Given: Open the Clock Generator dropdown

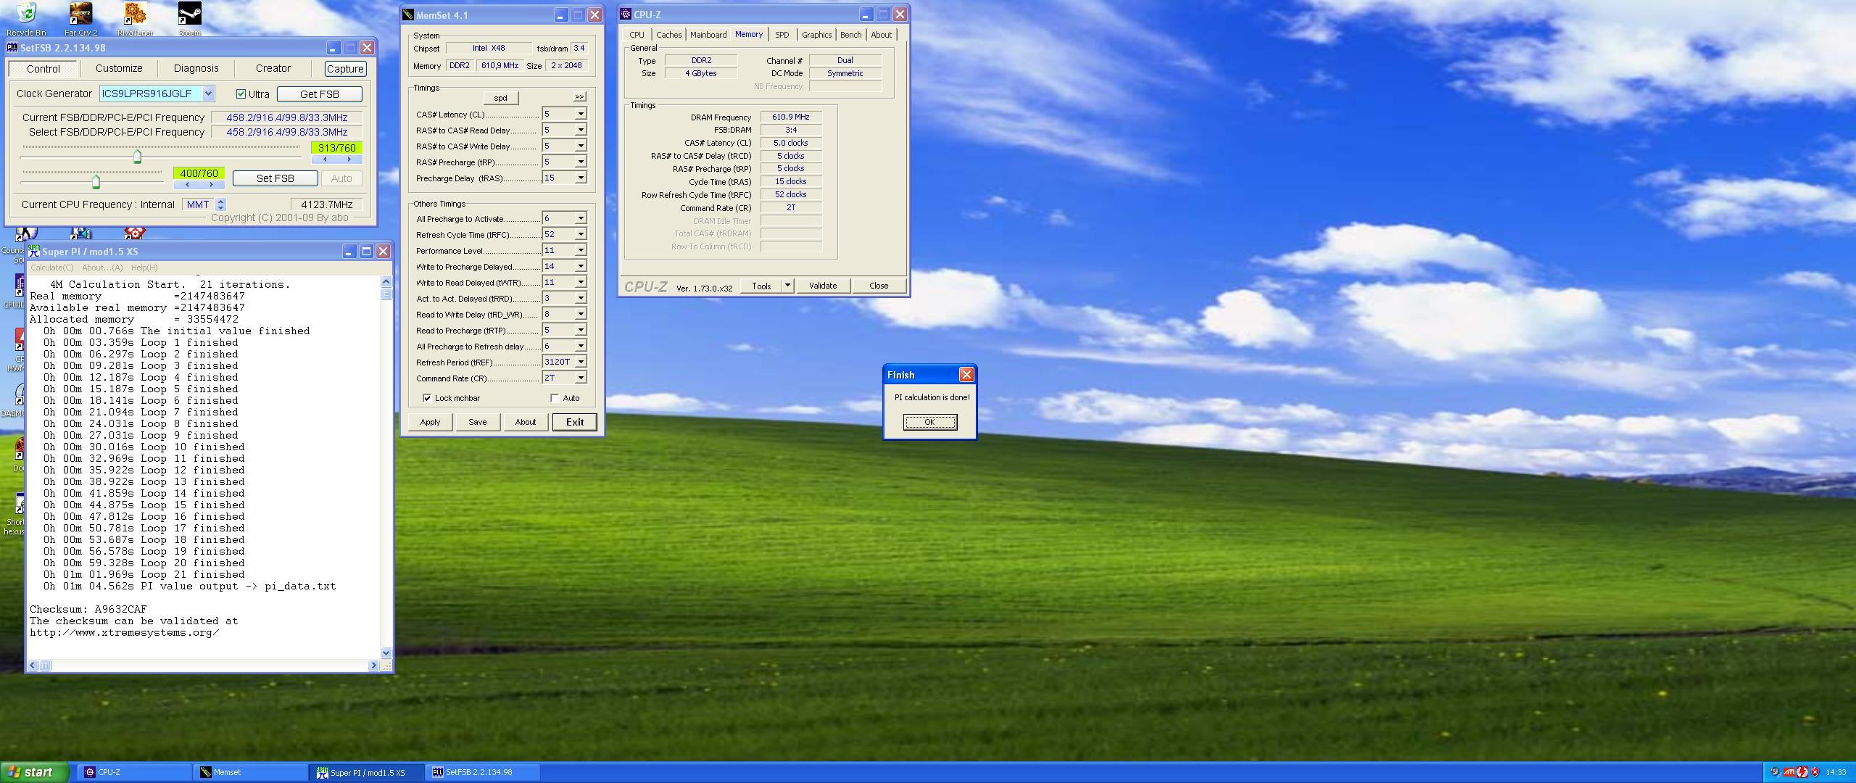Looking at the screenshot, I should coord(208,94).
